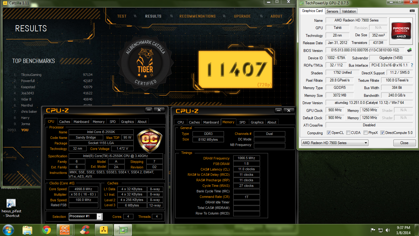Click the Memory Size 3072 MB field

(x=340, y=95)
